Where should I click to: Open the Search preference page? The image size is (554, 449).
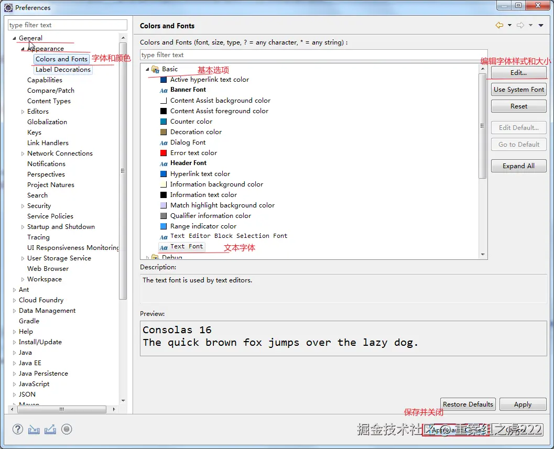click(37, 195)
